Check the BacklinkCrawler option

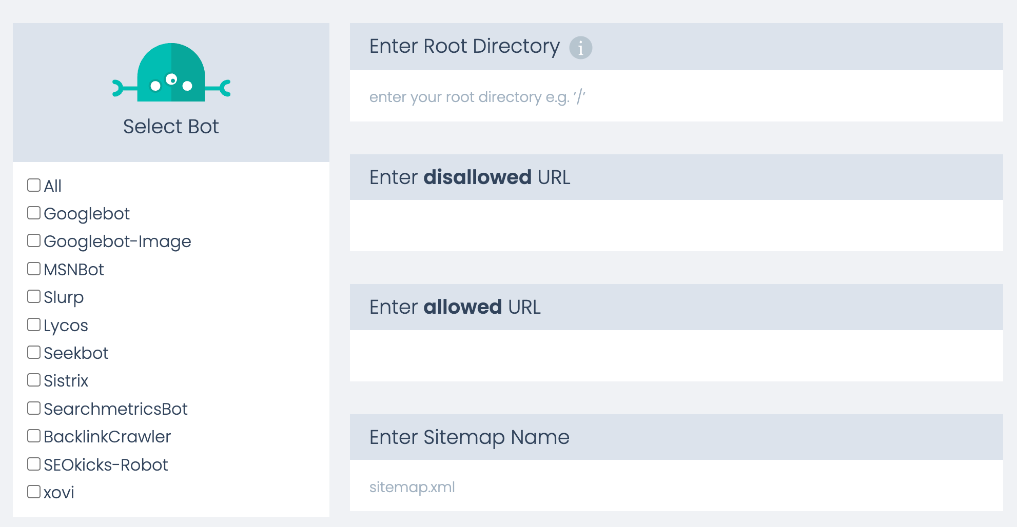coord(34,436)
